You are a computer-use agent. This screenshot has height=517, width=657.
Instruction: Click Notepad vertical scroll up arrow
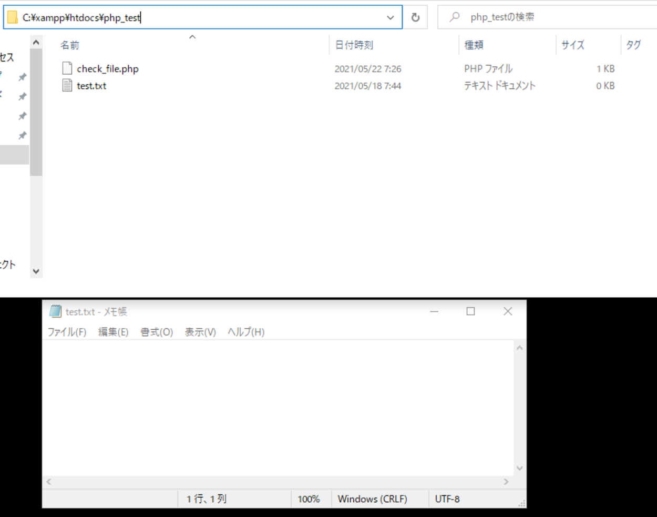point(520,348)
